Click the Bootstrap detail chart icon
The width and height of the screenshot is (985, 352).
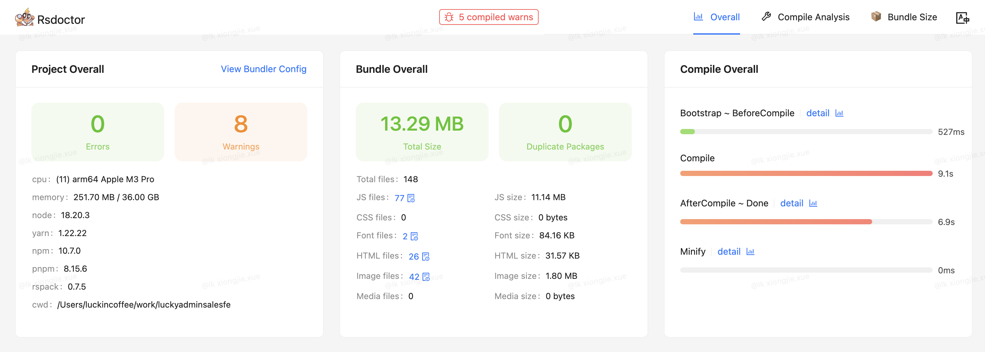(x=839, y=113)
